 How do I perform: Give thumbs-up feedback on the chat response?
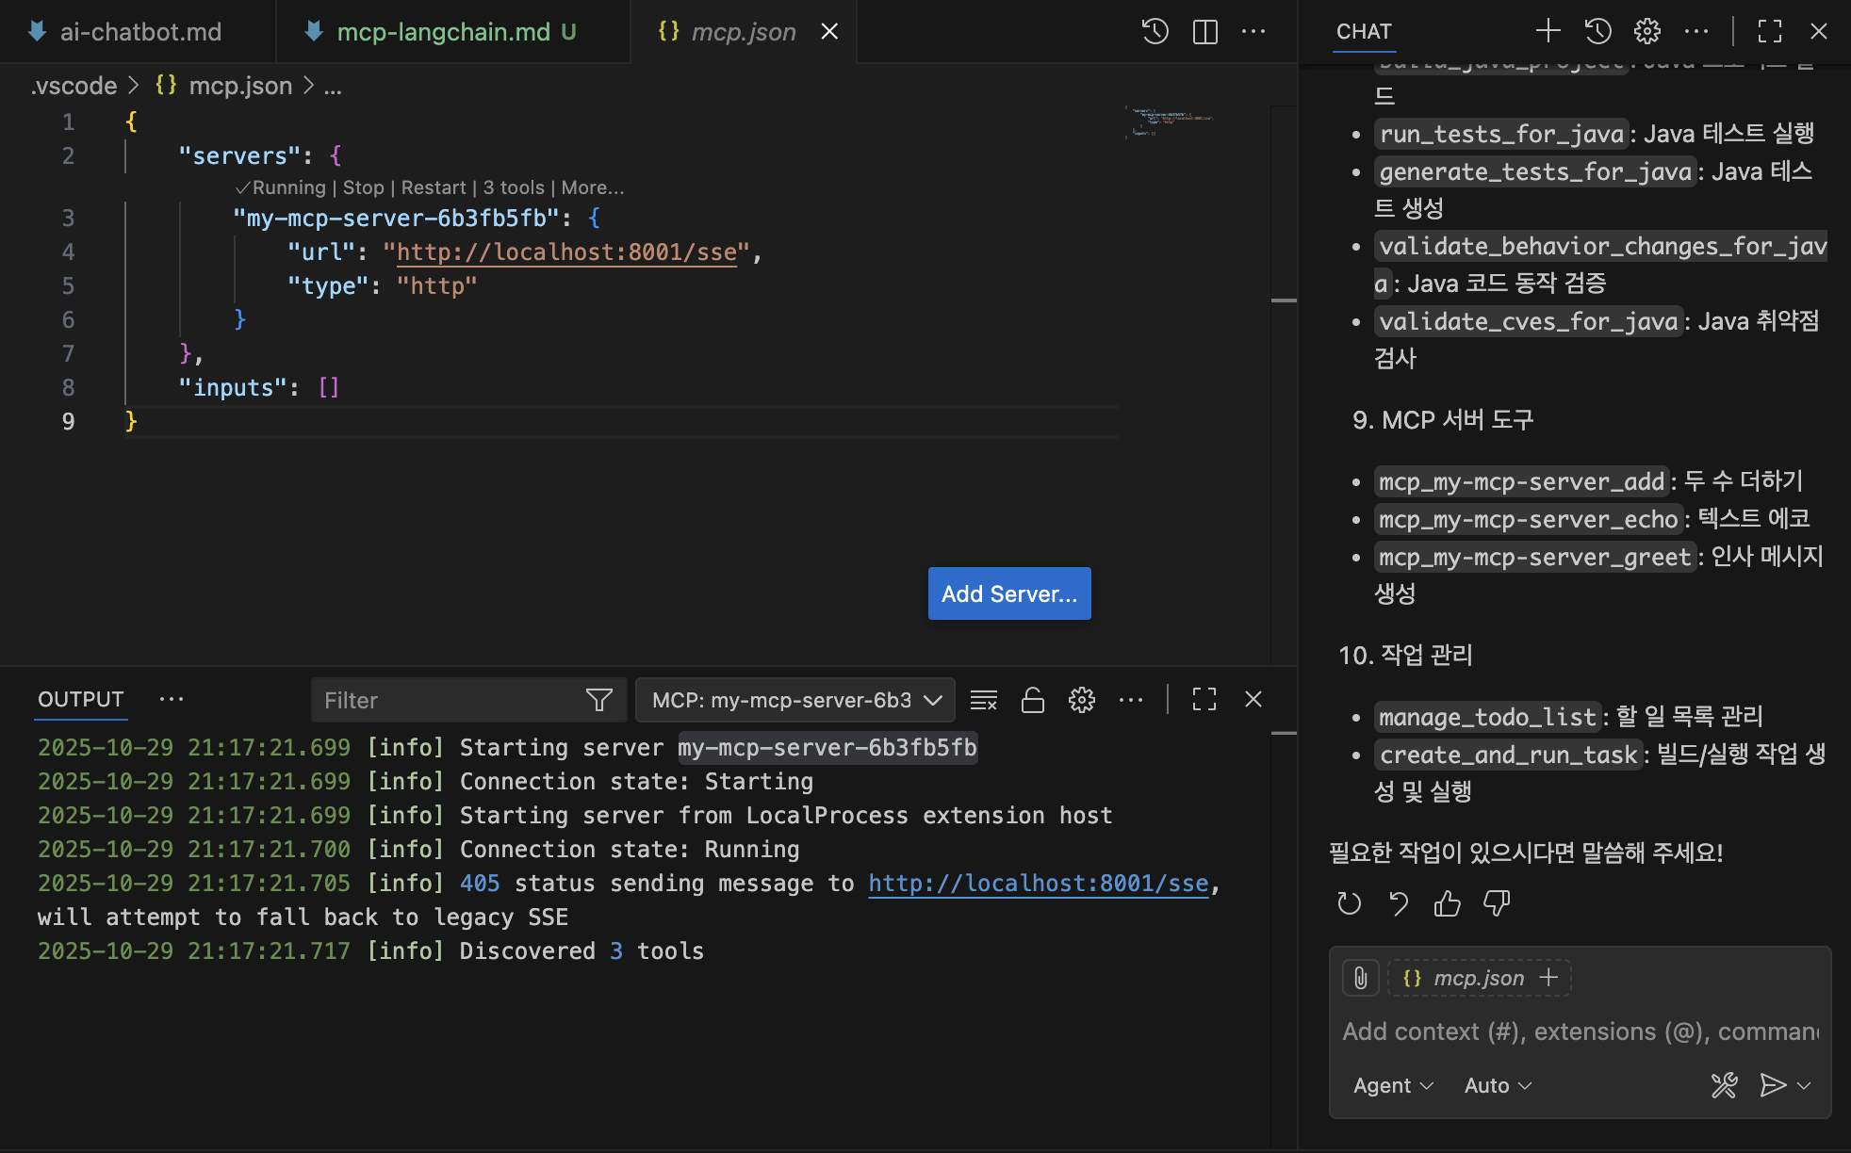coord(1447,903)
